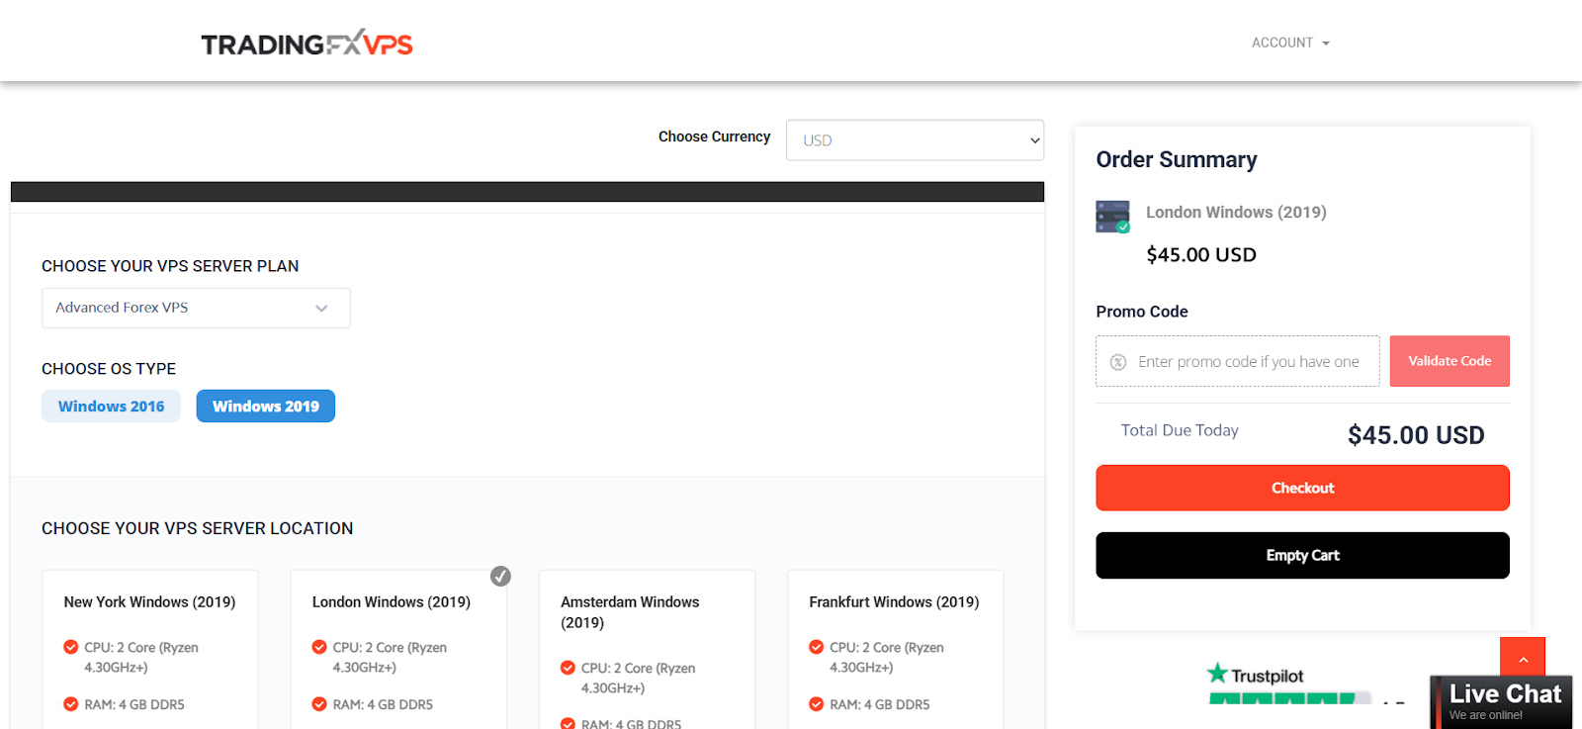Click the RAM checkmark icon in London card
1582x729 pixels.
pos(319,704)
